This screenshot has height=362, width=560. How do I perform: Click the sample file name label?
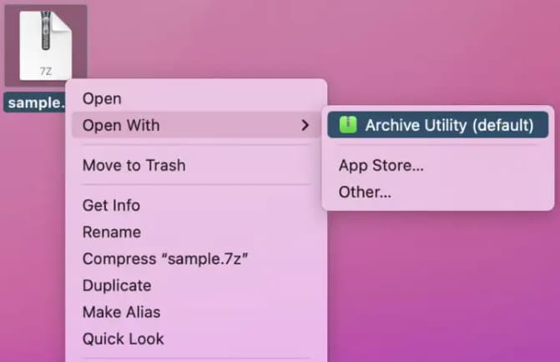click(35, 103)
